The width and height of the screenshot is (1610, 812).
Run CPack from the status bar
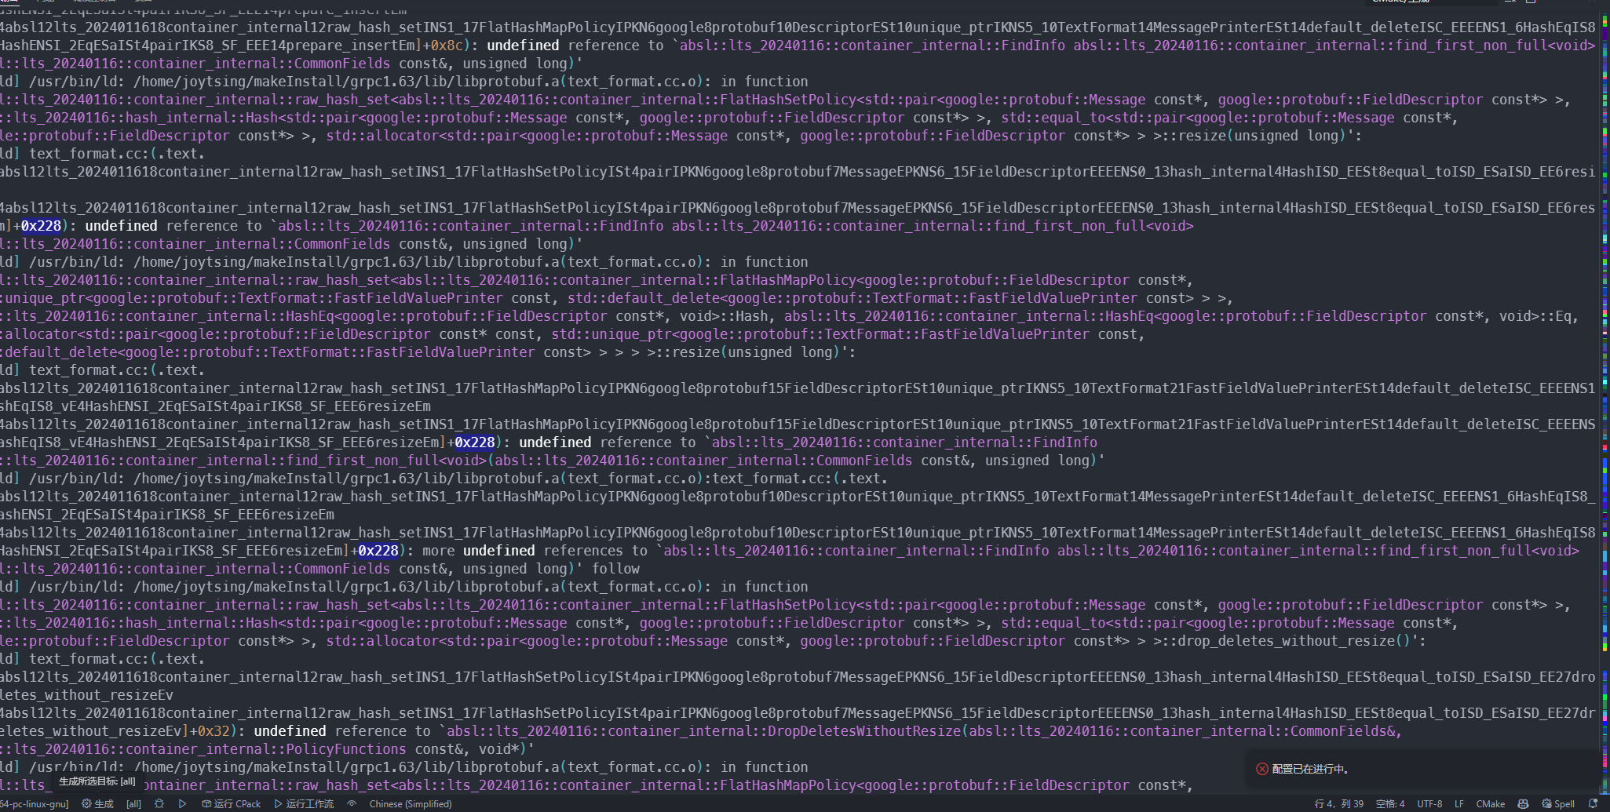pyautogui.click(x=232, y=804)
